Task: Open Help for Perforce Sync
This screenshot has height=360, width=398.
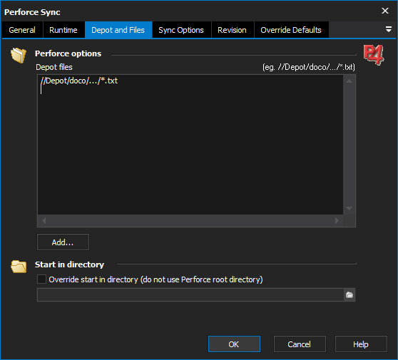Action: pos(361,344)
